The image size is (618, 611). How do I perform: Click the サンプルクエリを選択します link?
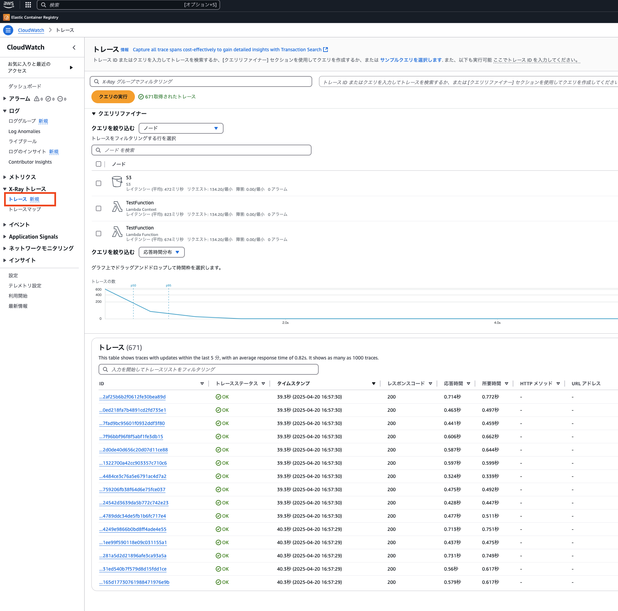point(411,60)
